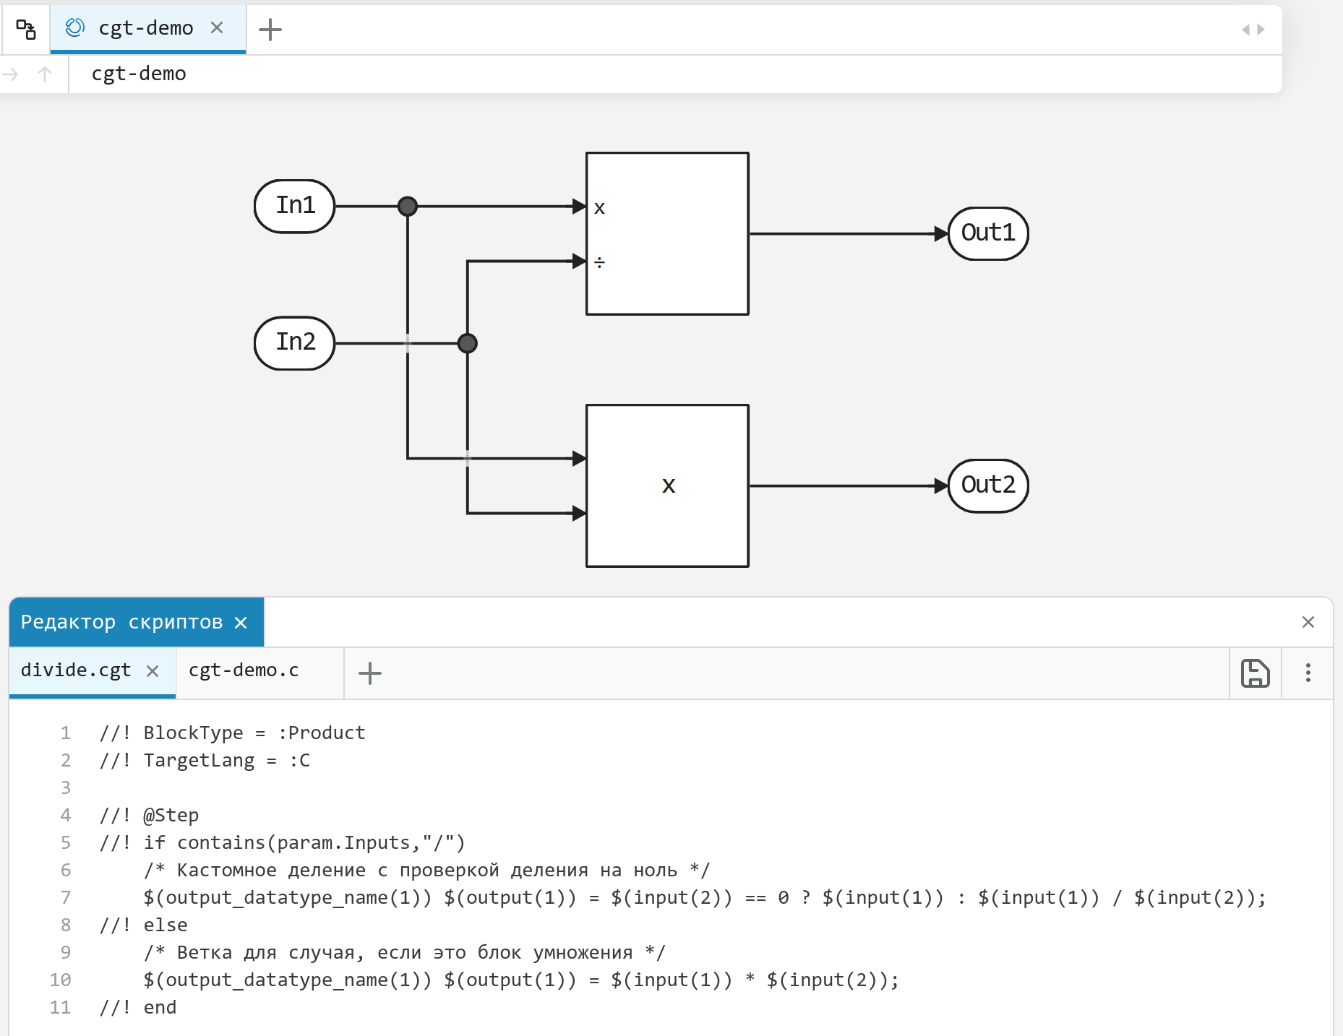
Task: Close the script editor panel with right-side X
Action: point(1308,622)
